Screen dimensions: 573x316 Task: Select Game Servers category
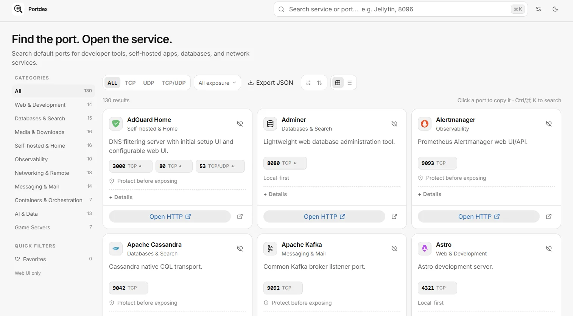point(53,227)
